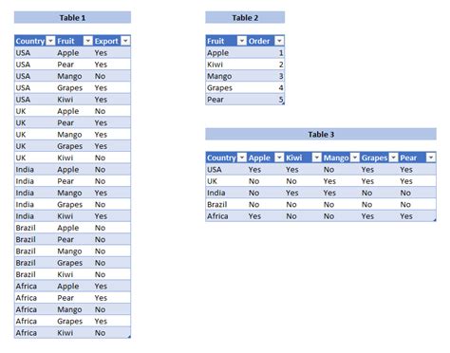
Task: Open the Fruit filter dropdown in Table 2
Action: click(x=242, y=41)
